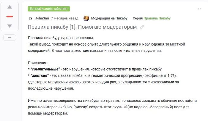This screenshot has height=121, width=208.
Task: Upvote the post with the up arrow
Action: coord(10,7)
